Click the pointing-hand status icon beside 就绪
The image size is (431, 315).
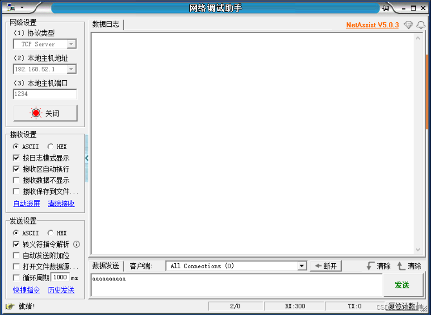10,306
